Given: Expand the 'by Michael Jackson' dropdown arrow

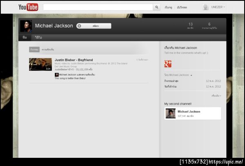Looking at the screenshot, I should pos(191,75).
